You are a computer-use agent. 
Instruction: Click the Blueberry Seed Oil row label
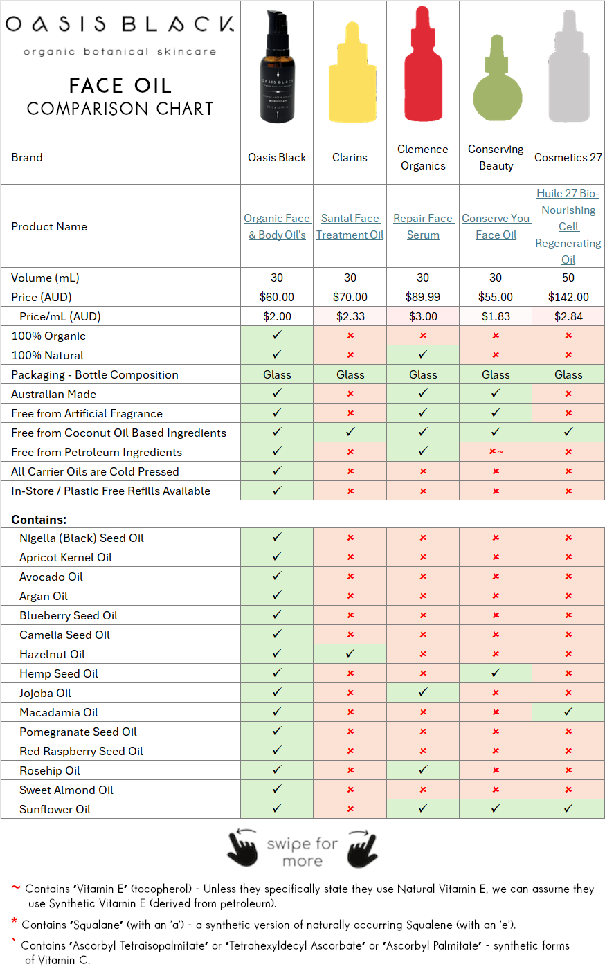tap(69, 615)
